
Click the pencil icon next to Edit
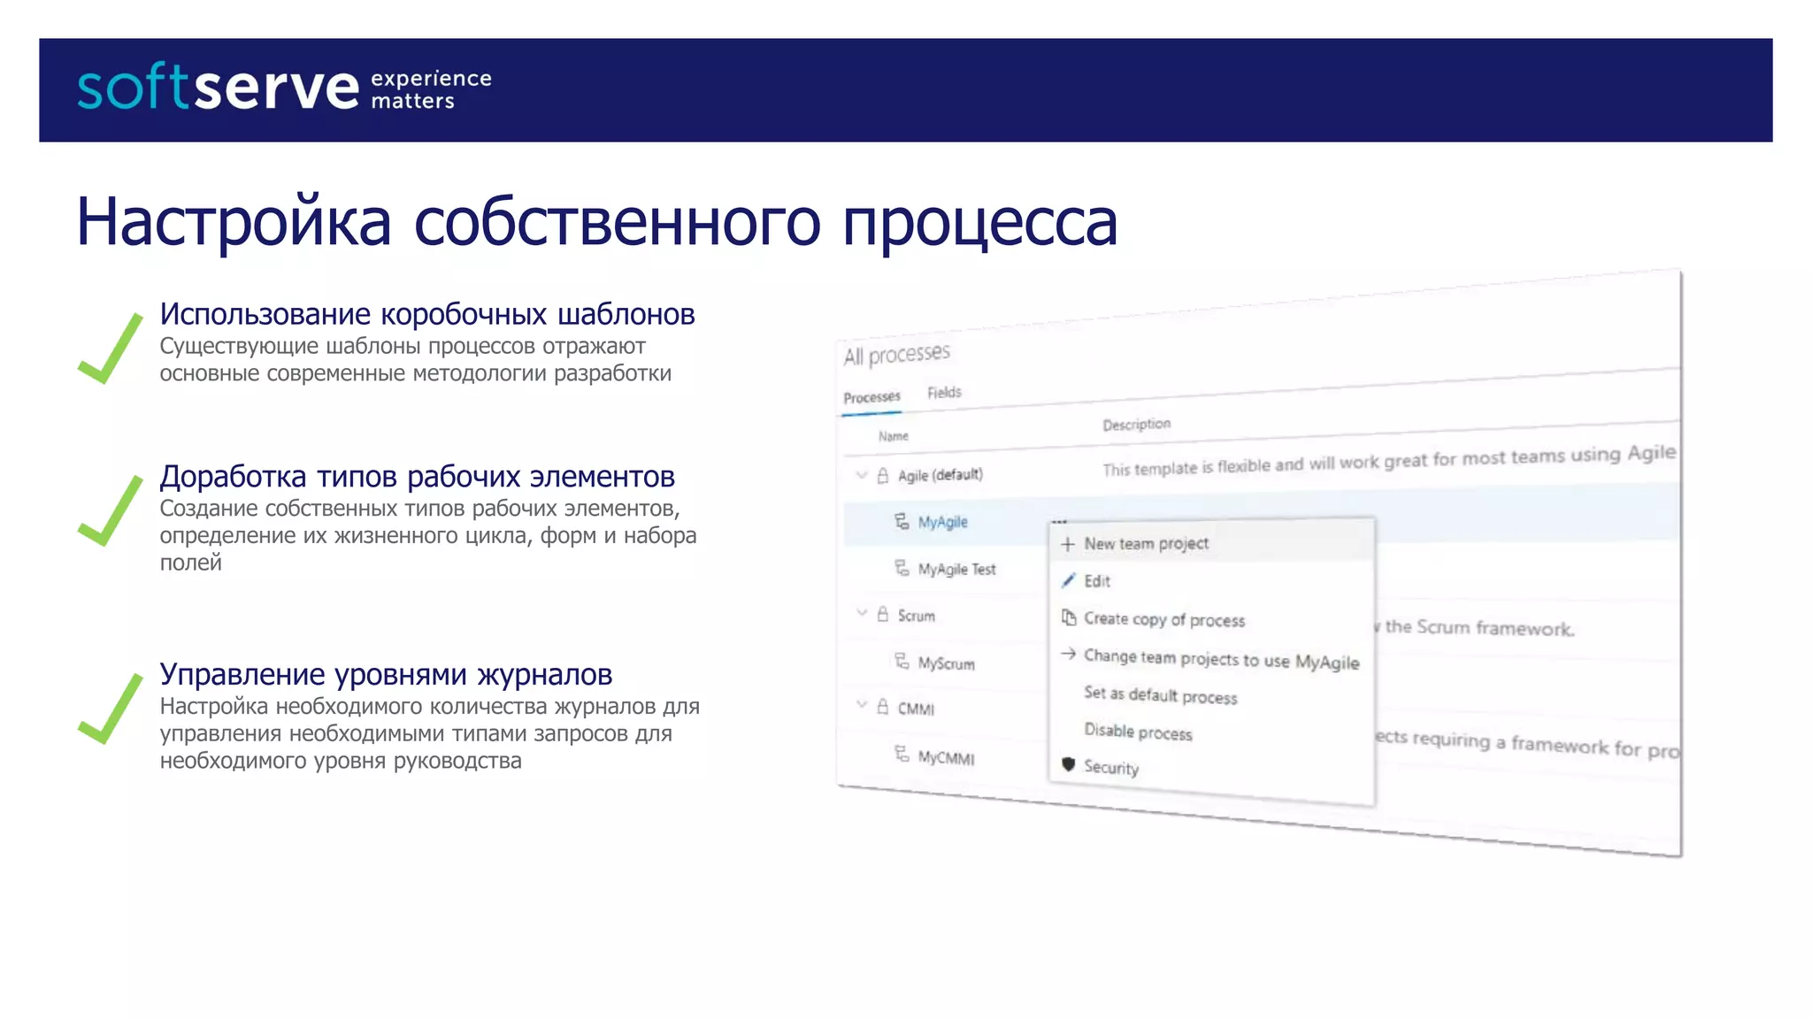1069,580
